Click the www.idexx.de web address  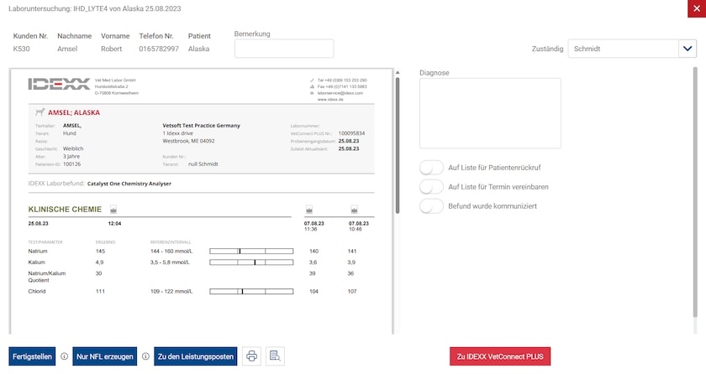click(330, 99)
